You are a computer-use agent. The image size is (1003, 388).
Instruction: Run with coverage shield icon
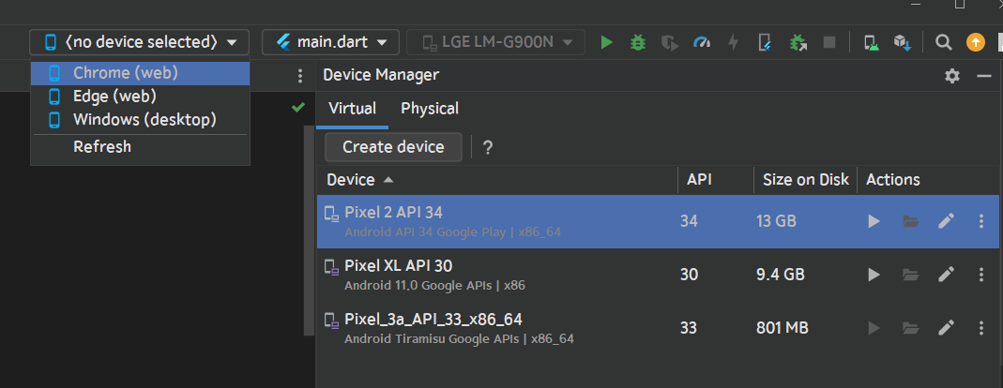click(x=669, y=43)
